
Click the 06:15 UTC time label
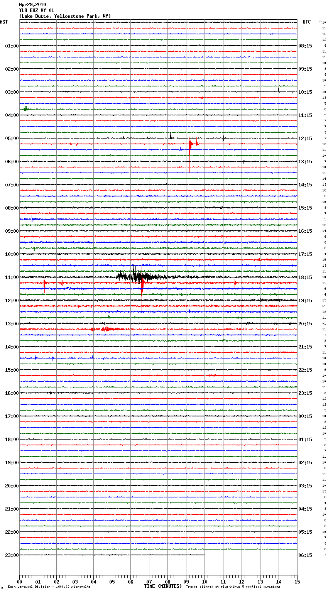305,555
